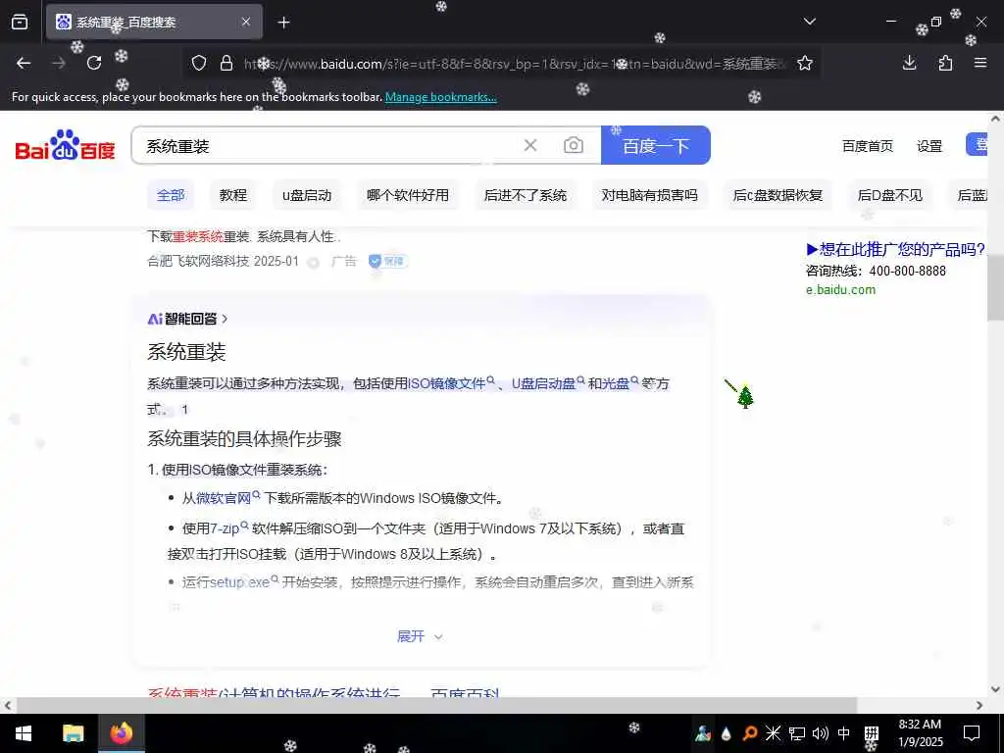Open the tracking protection shield icon

[199, 63]
